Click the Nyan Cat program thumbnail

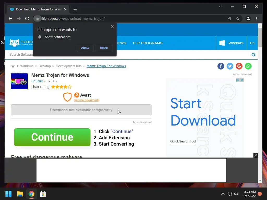pyautogui.click(x=19, y=81)
